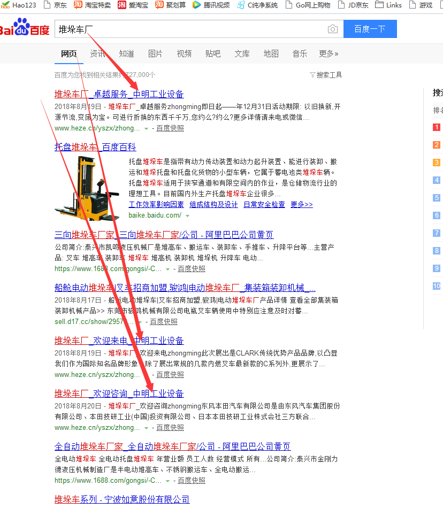Open the 聚划算 bookmark
This screenshot has width=443, height=509.
(x=170, y=5)
